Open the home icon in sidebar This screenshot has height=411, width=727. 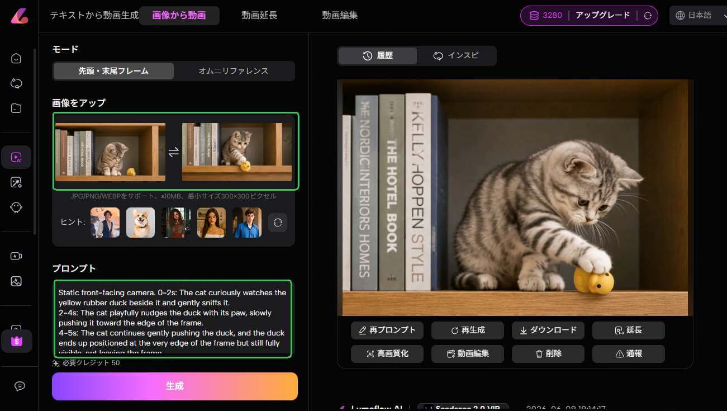tap(16, 58)
